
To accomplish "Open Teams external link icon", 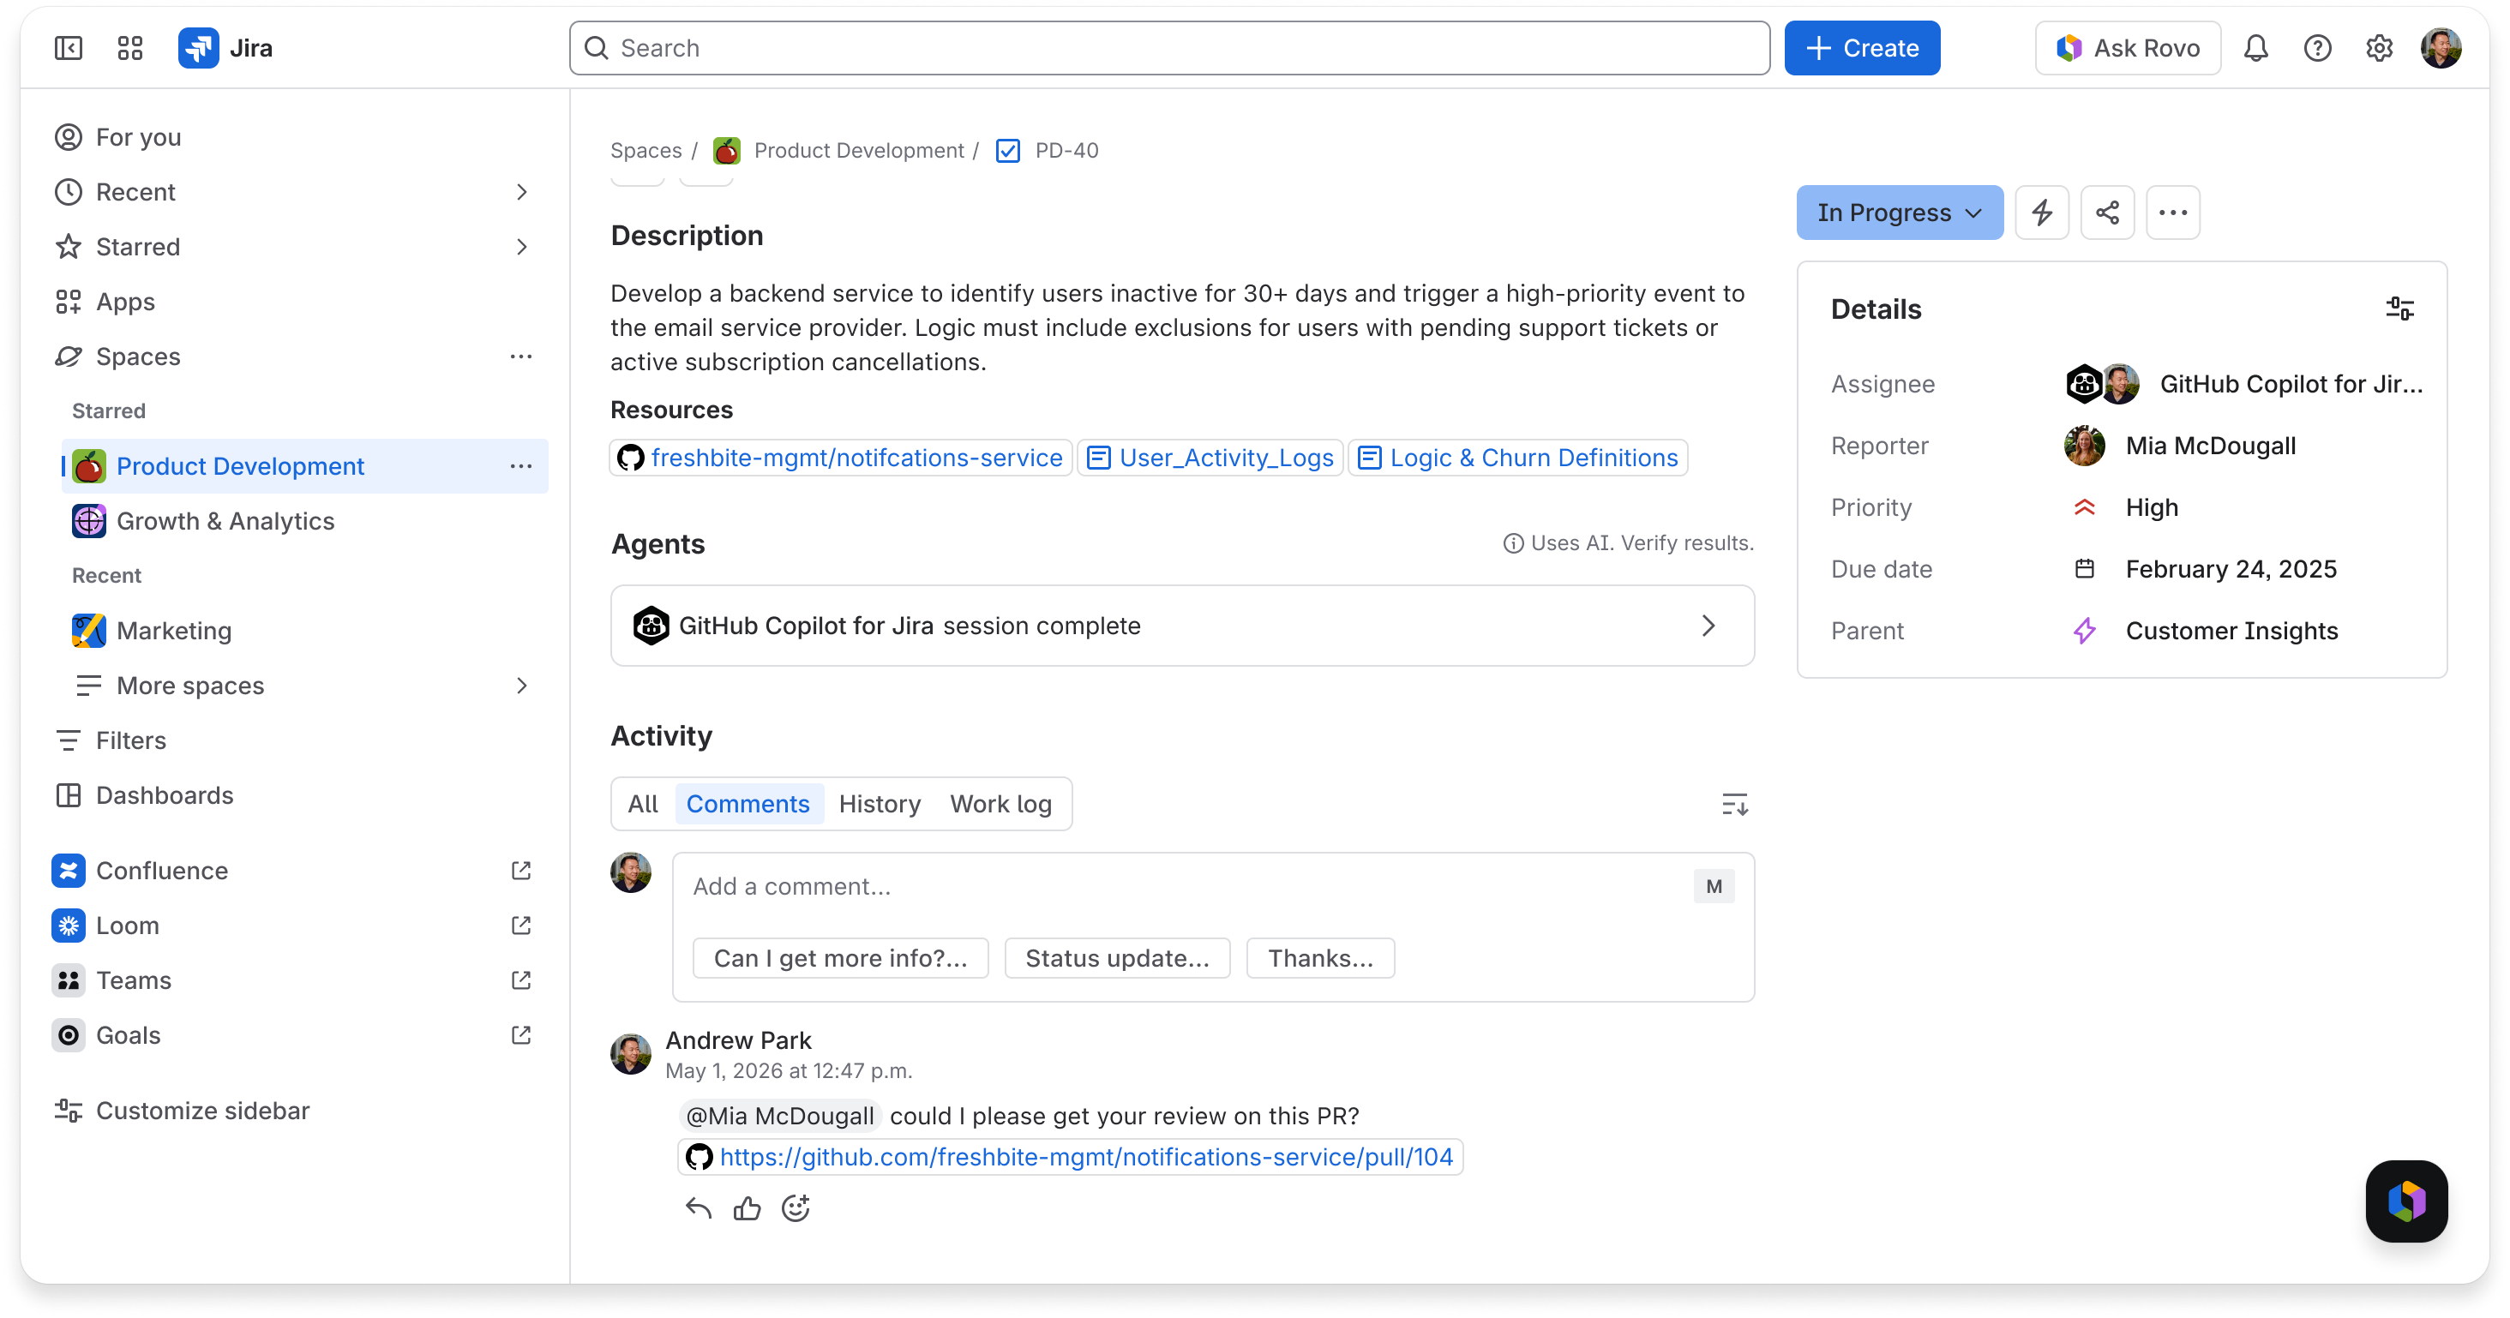I will 521,979.
